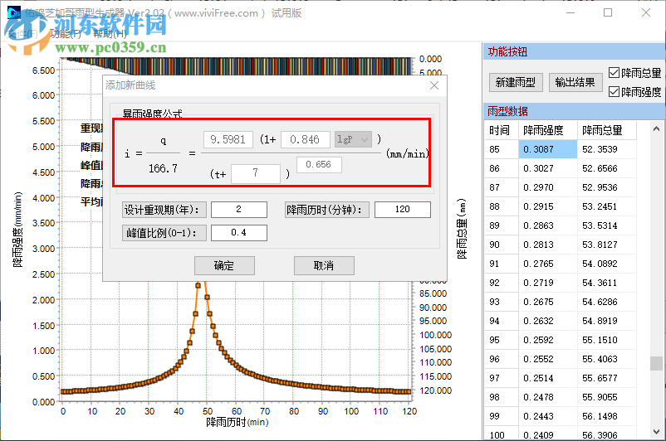
Task: Close the main application window
Action: pos(645,12)
